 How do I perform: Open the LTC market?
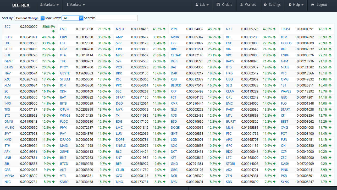[x=229, y=158]
